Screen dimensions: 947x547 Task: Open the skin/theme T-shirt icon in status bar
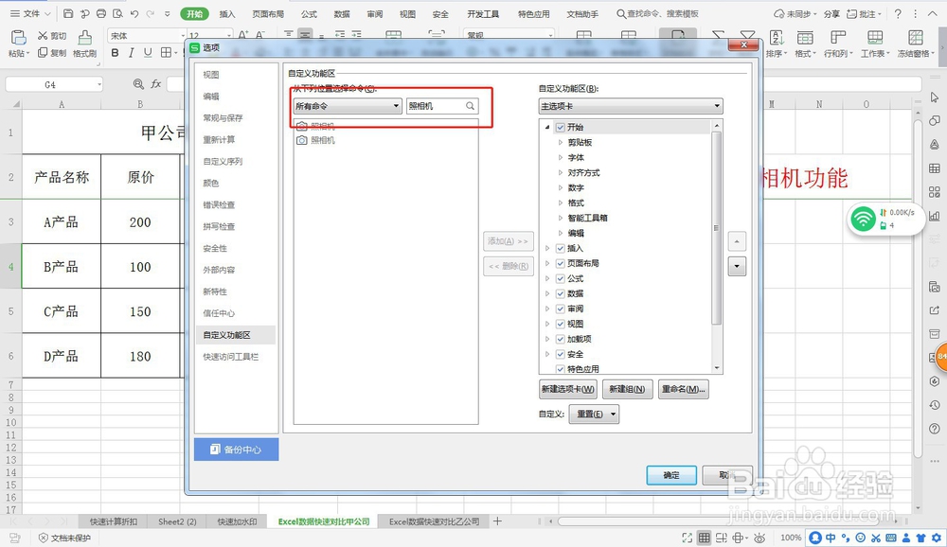coord(920,538)
